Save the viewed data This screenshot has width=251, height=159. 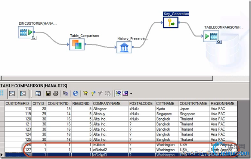point(48,93)
